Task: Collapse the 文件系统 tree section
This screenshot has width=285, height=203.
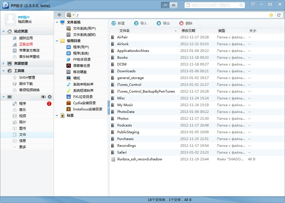Action: click(x=57, y=22)
